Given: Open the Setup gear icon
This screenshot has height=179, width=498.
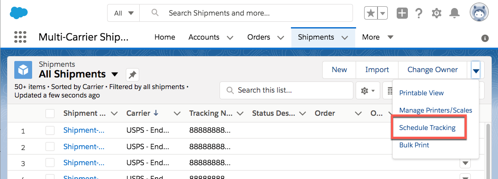Looking at the screenshot, I should [x=436, y=13].
